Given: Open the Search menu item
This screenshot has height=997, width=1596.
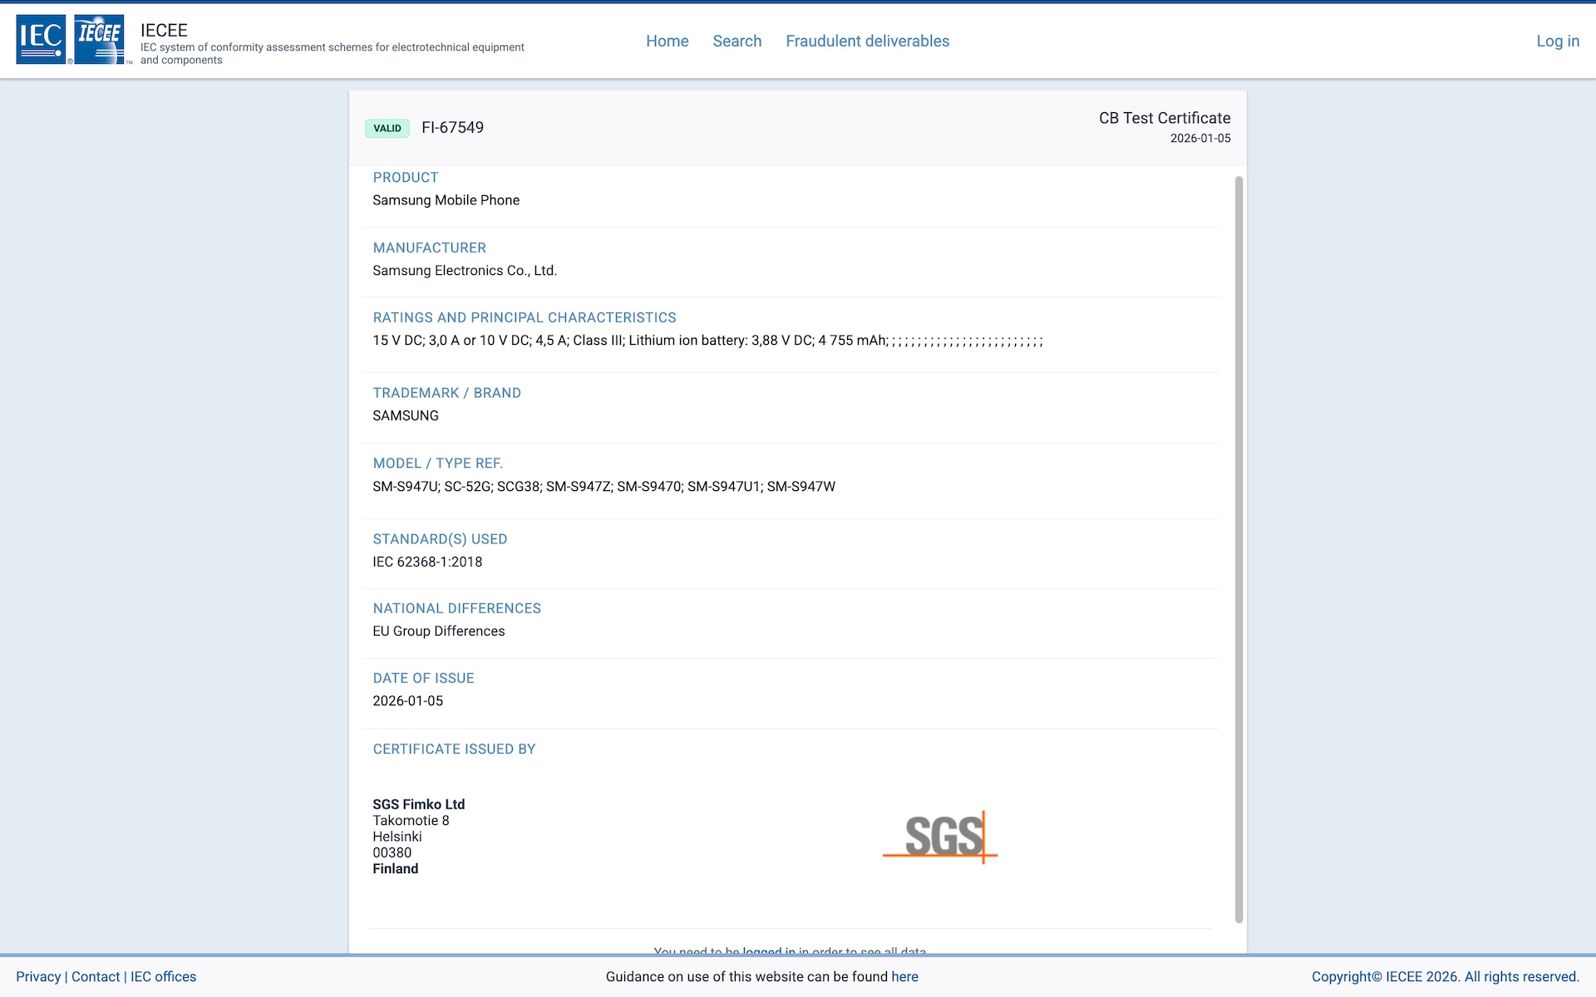Looking at the screenshot, I should click(x=736, y=41).
